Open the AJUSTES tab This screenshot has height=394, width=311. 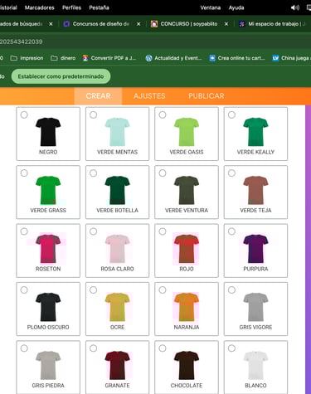click(x=149, y=96)
